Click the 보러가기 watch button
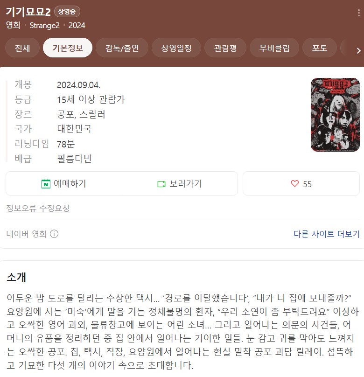Image resolution: width=364 pixels, height=377 pixels. (x=180, y=183)
